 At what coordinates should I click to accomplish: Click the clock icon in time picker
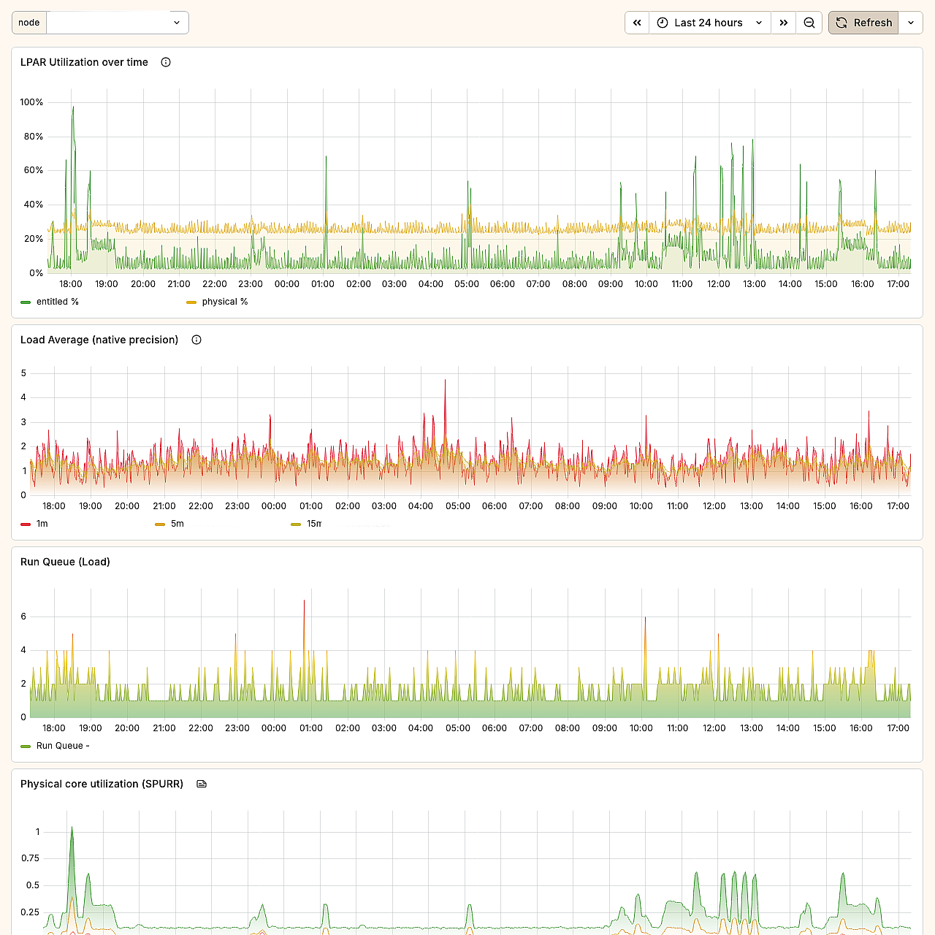coord(663,23)
